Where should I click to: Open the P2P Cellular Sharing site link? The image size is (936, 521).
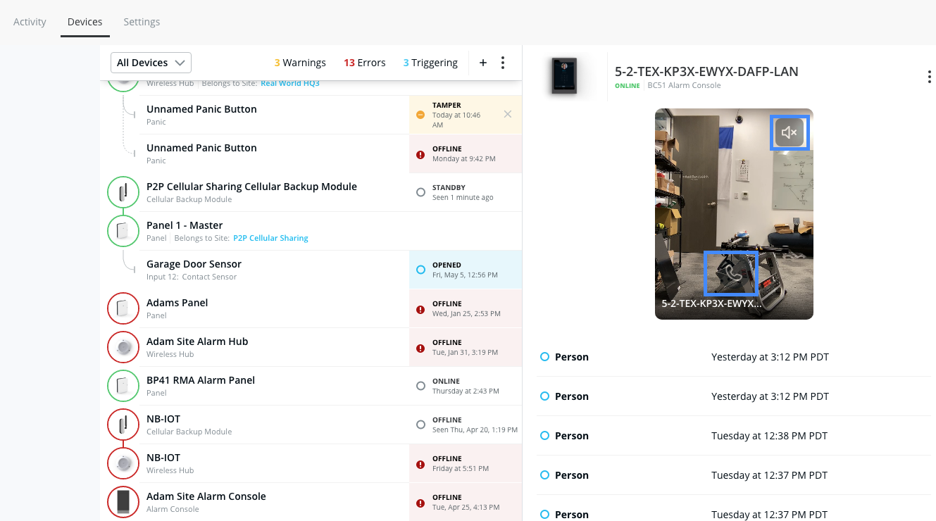(270, 238)
